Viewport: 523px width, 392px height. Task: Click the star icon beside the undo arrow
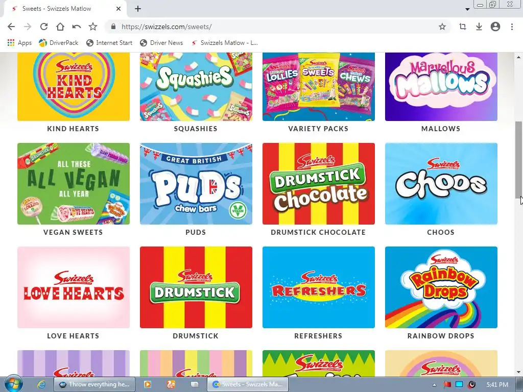[x=93, y=27]
